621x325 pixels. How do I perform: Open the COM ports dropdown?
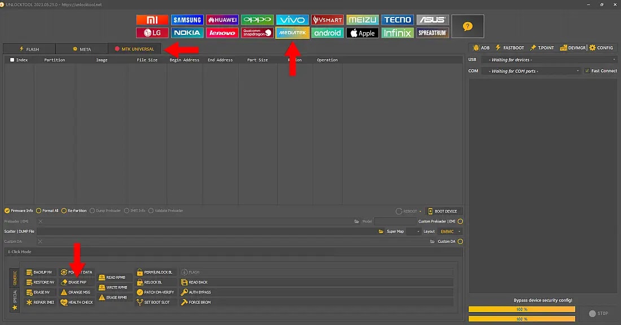[x=531, y=71]
